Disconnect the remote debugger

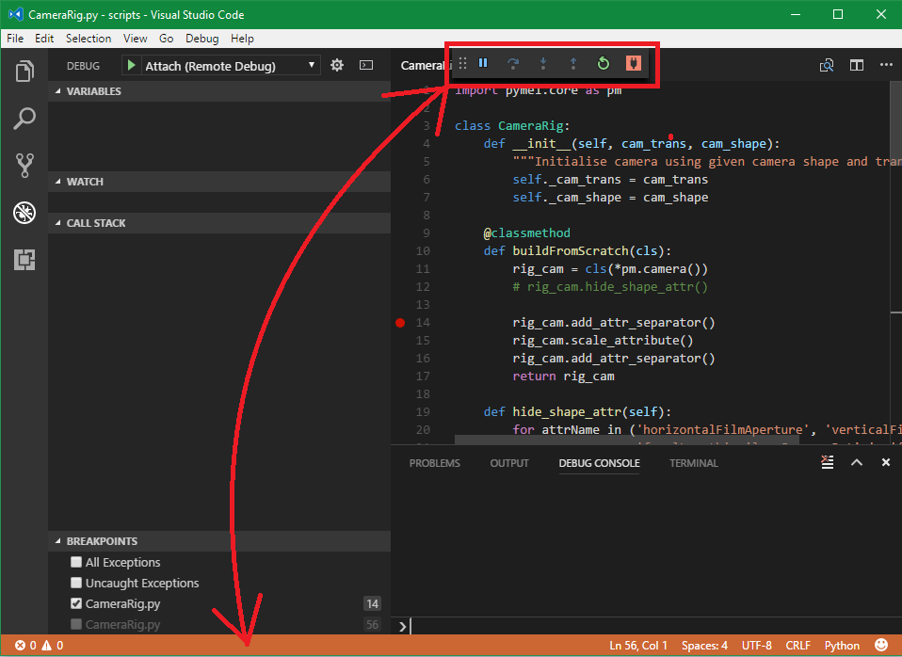click(x=633, y=62)
